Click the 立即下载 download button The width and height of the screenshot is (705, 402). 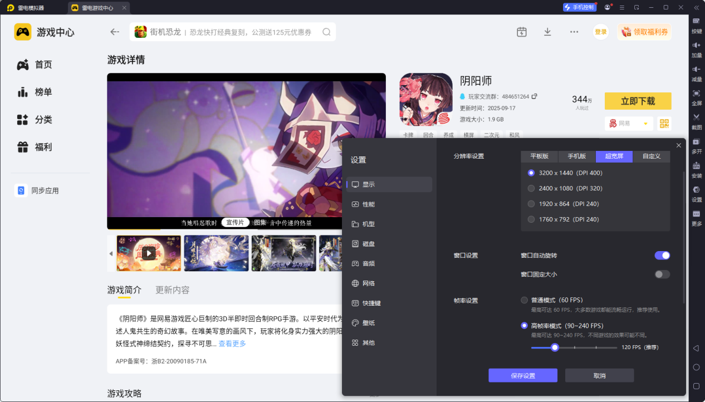click(638, 101)
